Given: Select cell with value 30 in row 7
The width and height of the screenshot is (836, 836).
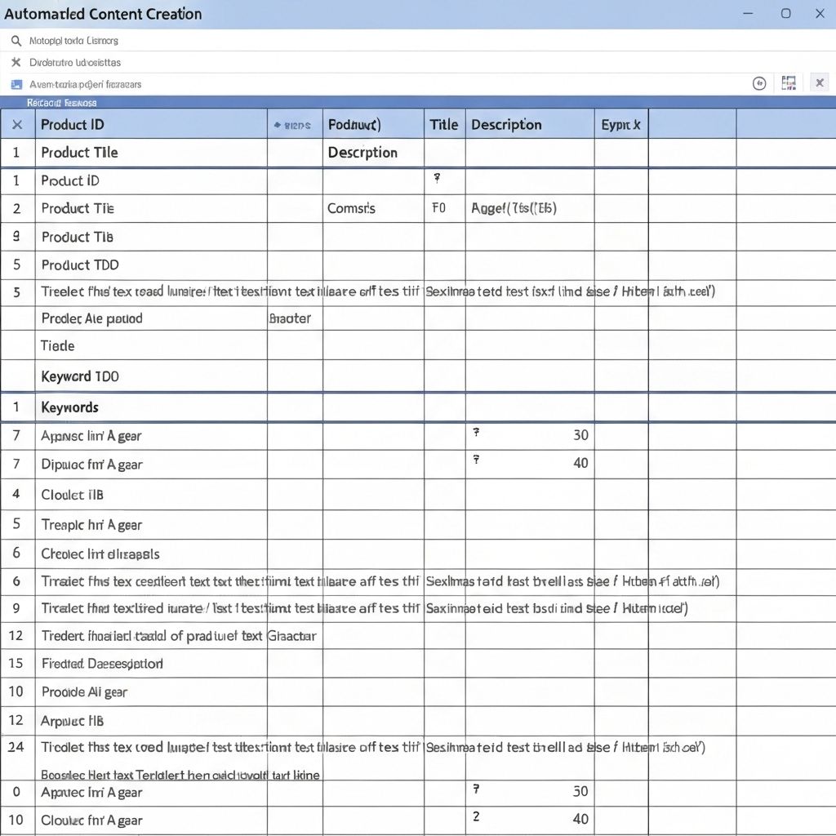Looking at the screenshot, I should pos(580,435).
